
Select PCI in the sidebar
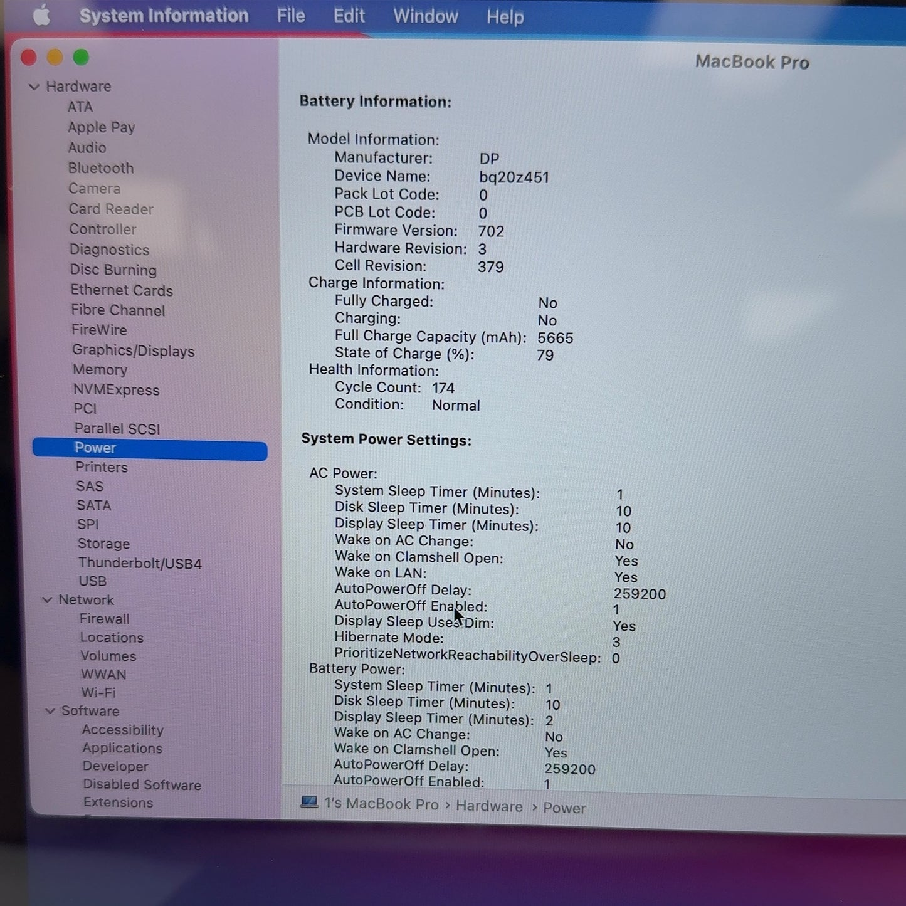click(85, 409)
